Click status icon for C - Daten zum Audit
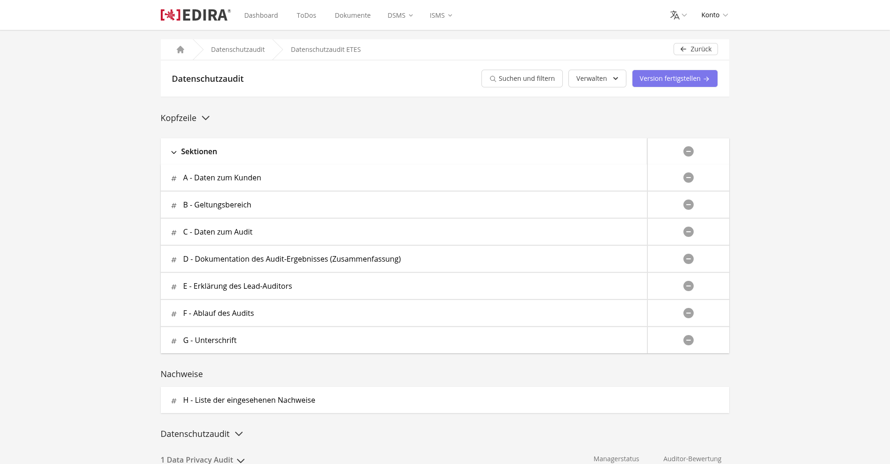 (x=689, y=232)
